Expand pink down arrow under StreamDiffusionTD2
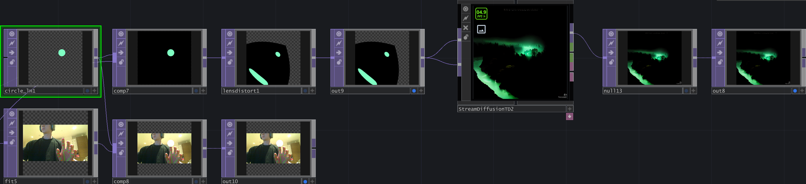806x184 pixels. pos(569,116)
